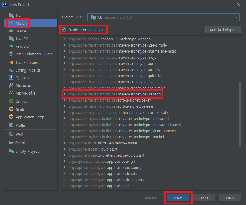Select appfuse-basic-struts archetype row
The height and width of the screenshot is (205, 246).
151,173
